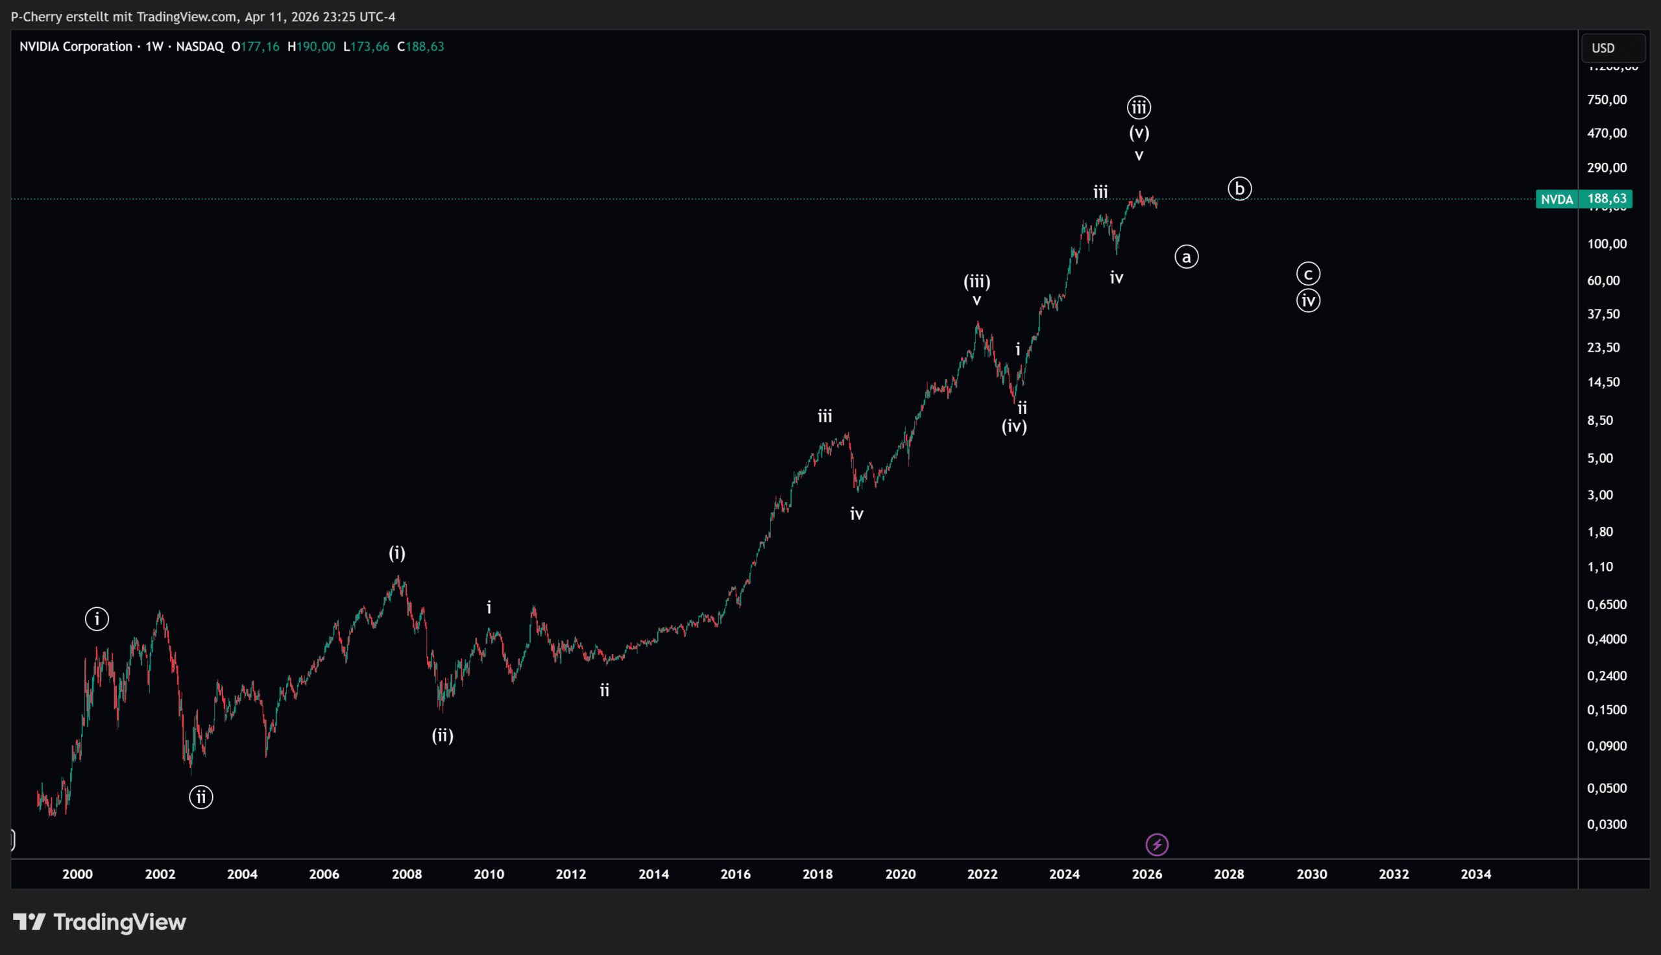
Task: Select the circled wave b label
Action: coord(1239,189)
